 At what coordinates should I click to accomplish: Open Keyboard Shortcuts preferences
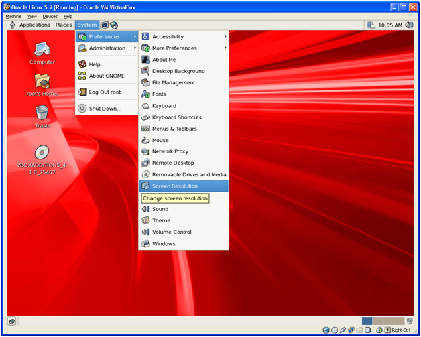click(x=184, y=117)
